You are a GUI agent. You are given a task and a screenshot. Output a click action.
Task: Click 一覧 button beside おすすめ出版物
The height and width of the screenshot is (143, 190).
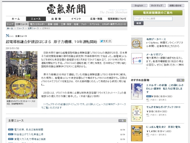[180, 80]
